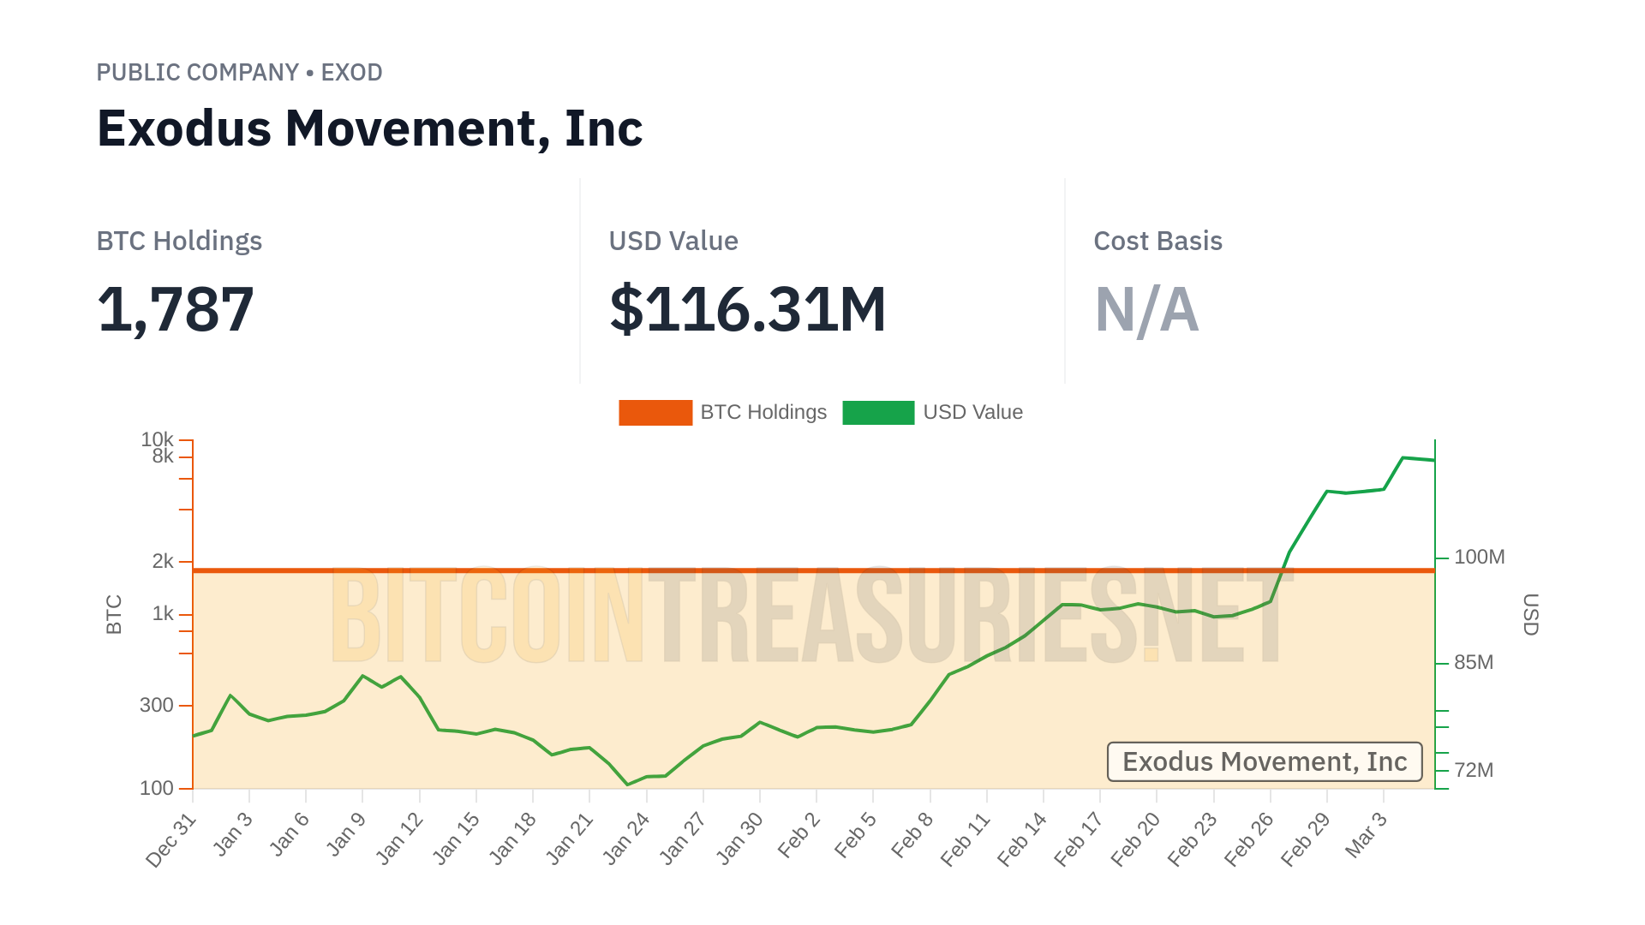Click the vertical BTC axis title

tap(114, 614)
